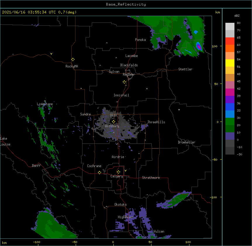The width and height of the screenshot is (252, 246).
Task: Click the Okotoks town label
Action: click(120, 205)
